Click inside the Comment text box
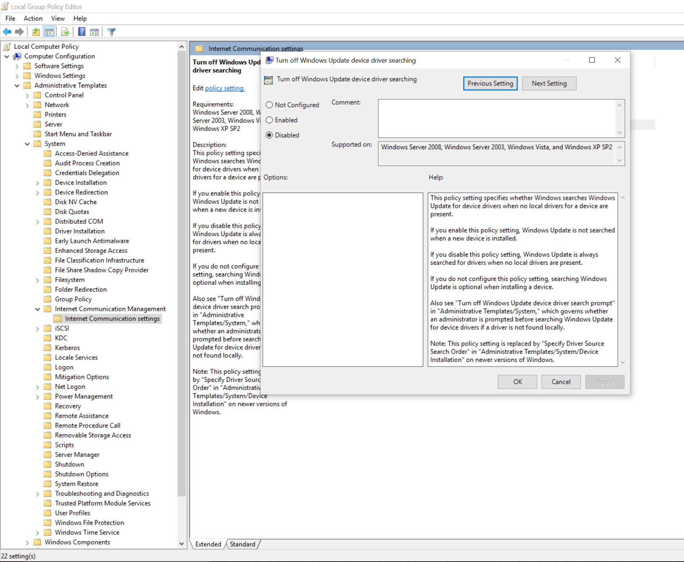684x562 pixels. pyautogui.click(x=497, y=118)
